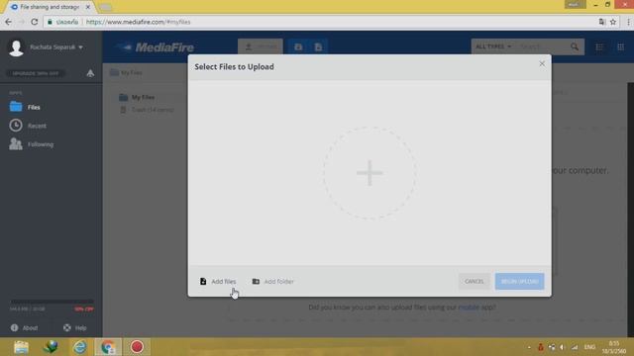Screen dimensions: 634x356
Task: Click the Begin Upload button
Action: (519, 281)
